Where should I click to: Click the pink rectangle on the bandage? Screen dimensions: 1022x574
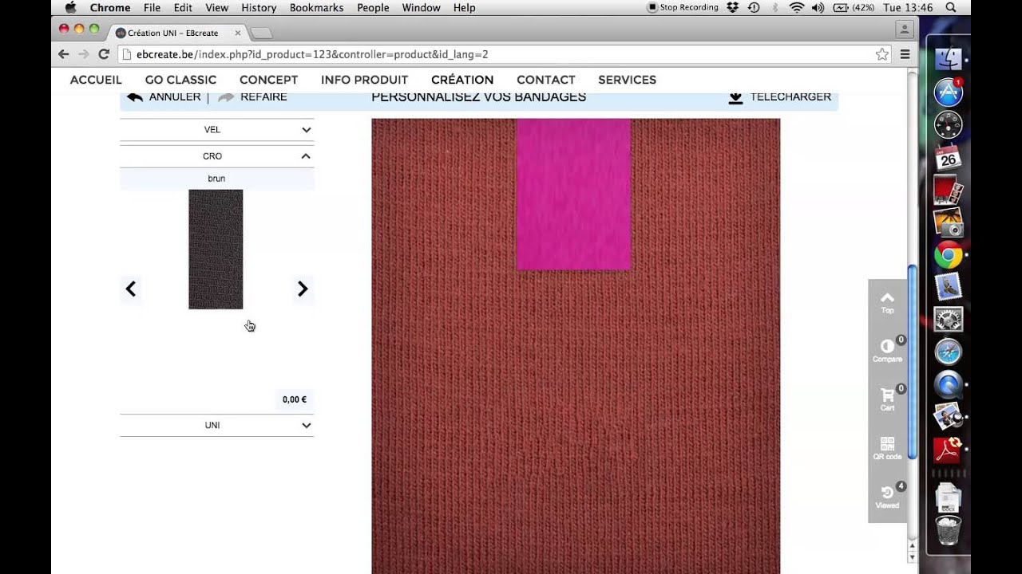(x=573, y=195)
